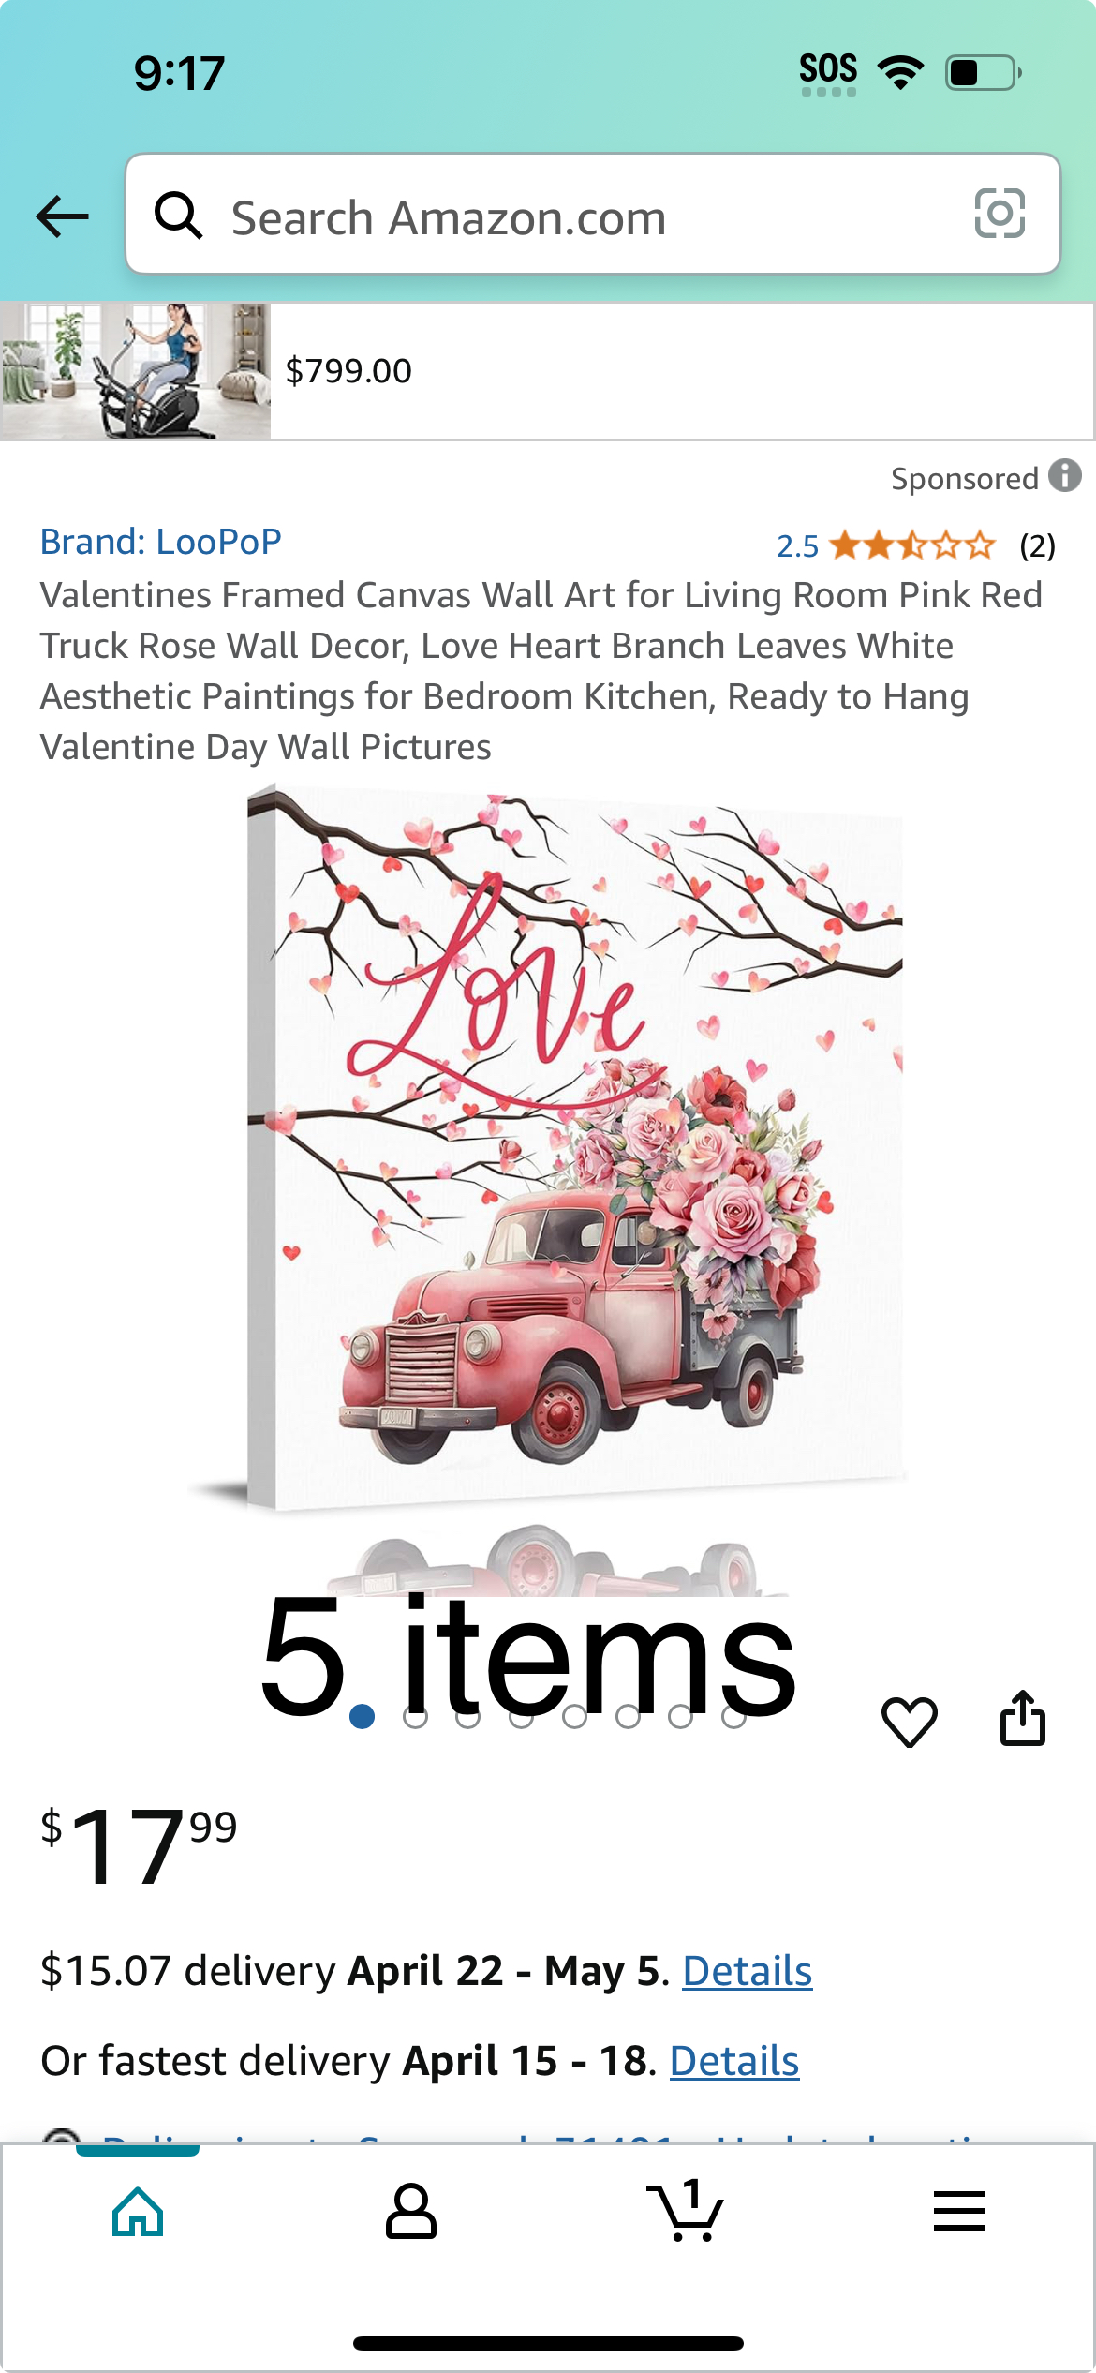Open hamburger menu
1096x2373 pixels.
(959, 2211)
